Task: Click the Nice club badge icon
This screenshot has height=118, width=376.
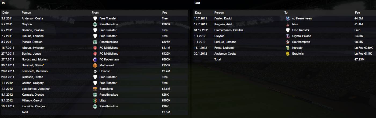Action: pos(287,24)
